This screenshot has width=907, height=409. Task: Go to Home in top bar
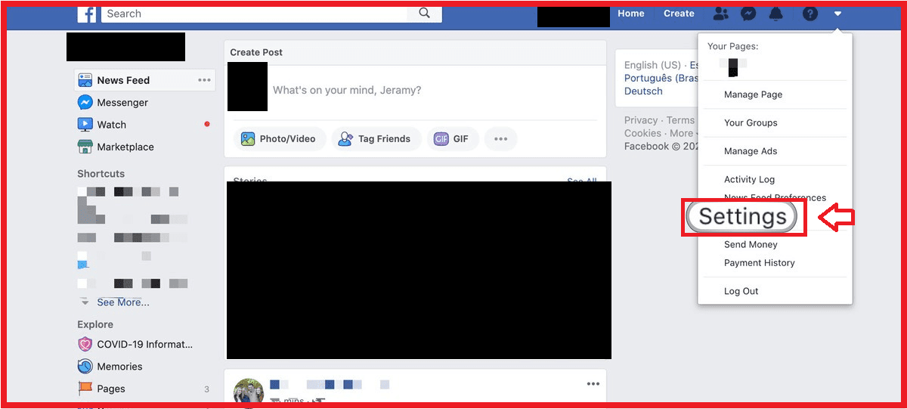click(631, 14)
